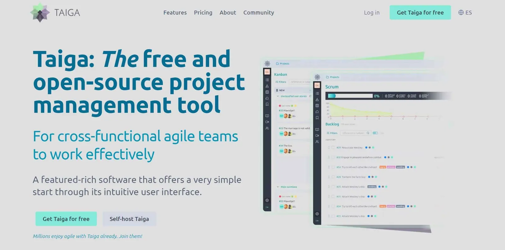Click the Scrum panel title
Screen dimensions: 505x250
(332, 87)
